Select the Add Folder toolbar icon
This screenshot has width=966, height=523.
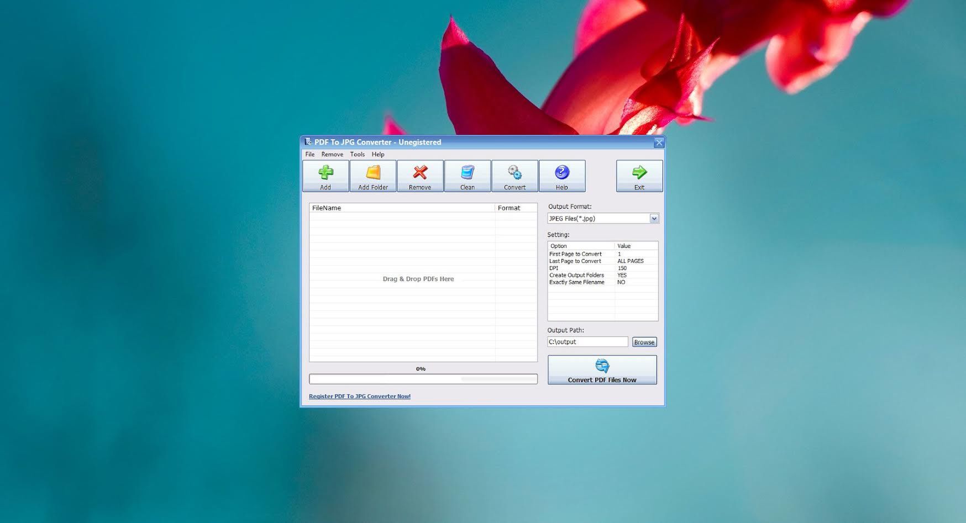click(x=372, y=176)
